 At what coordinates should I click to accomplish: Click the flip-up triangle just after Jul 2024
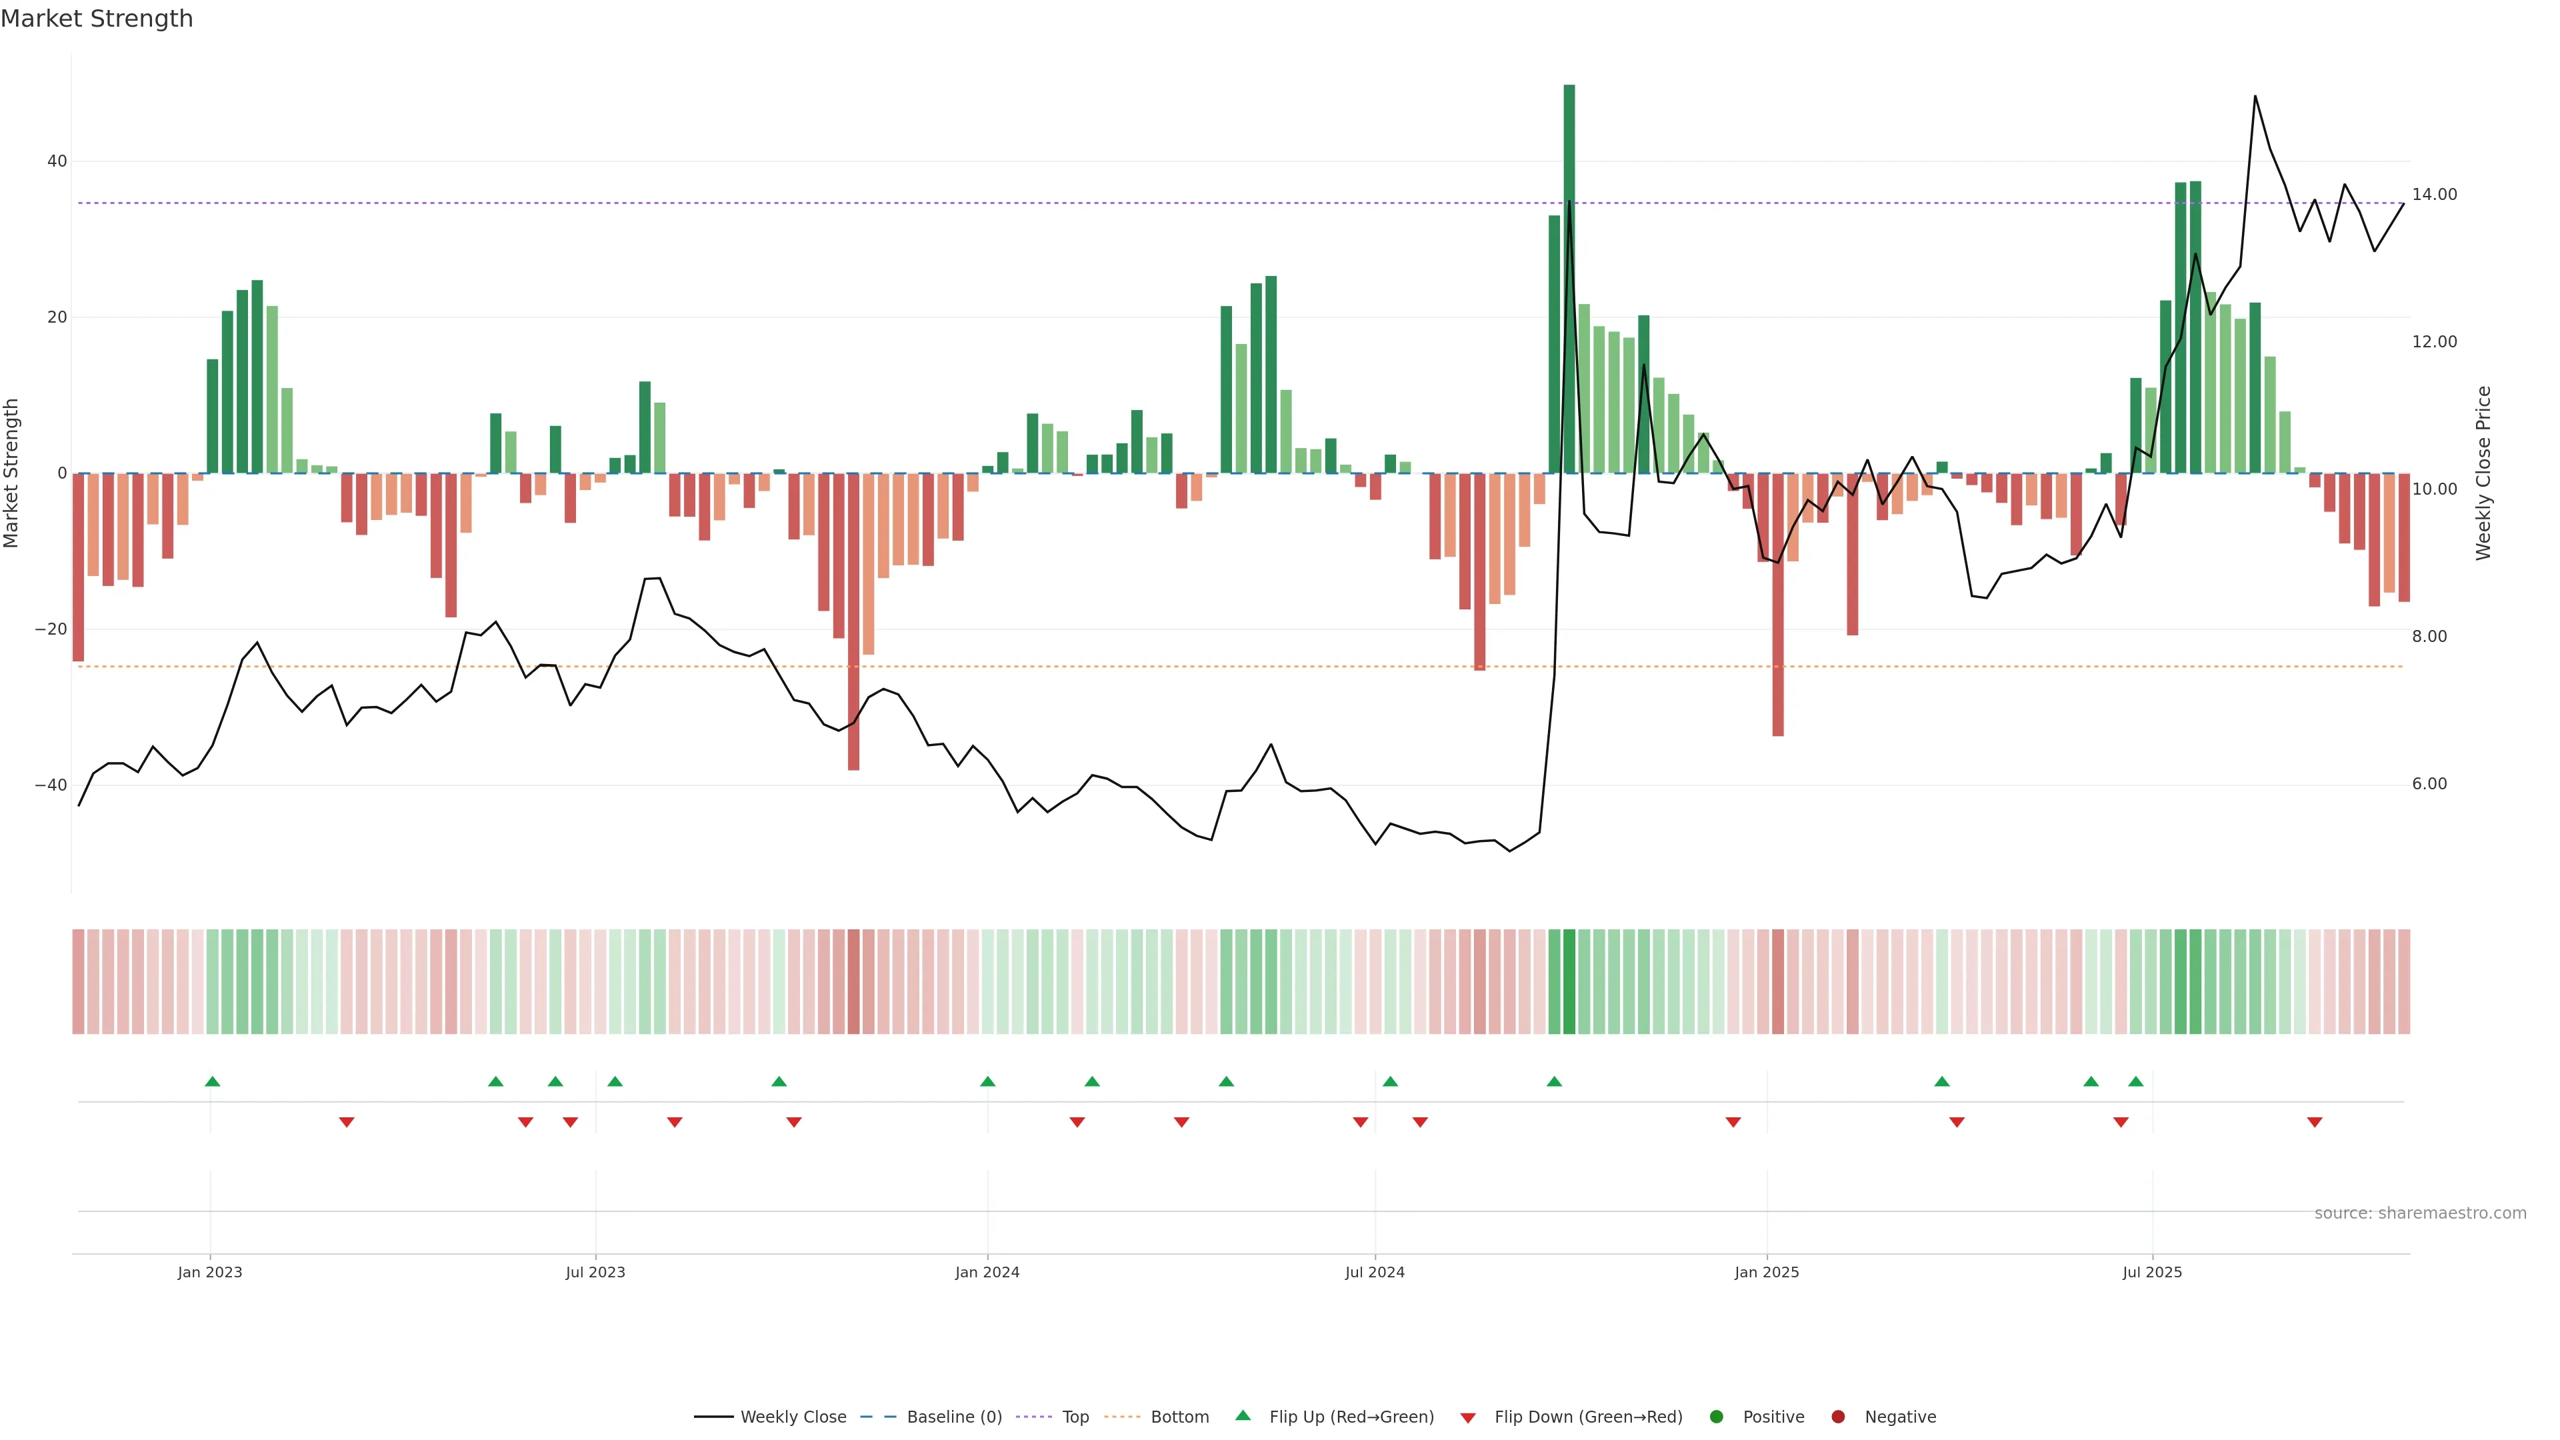point(1390,1081)
